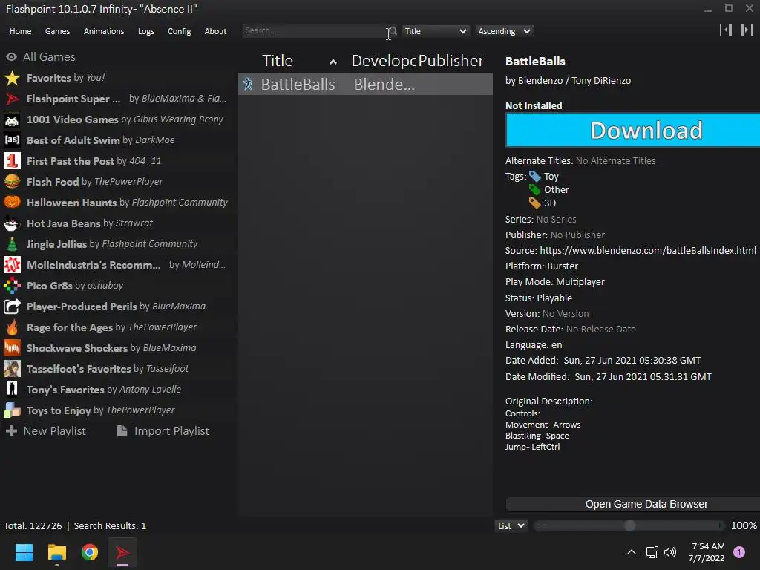The height and width of the screenshot is (570, 760).
Task: Sort by the Developer column header
Action: (x=383, y=61)
